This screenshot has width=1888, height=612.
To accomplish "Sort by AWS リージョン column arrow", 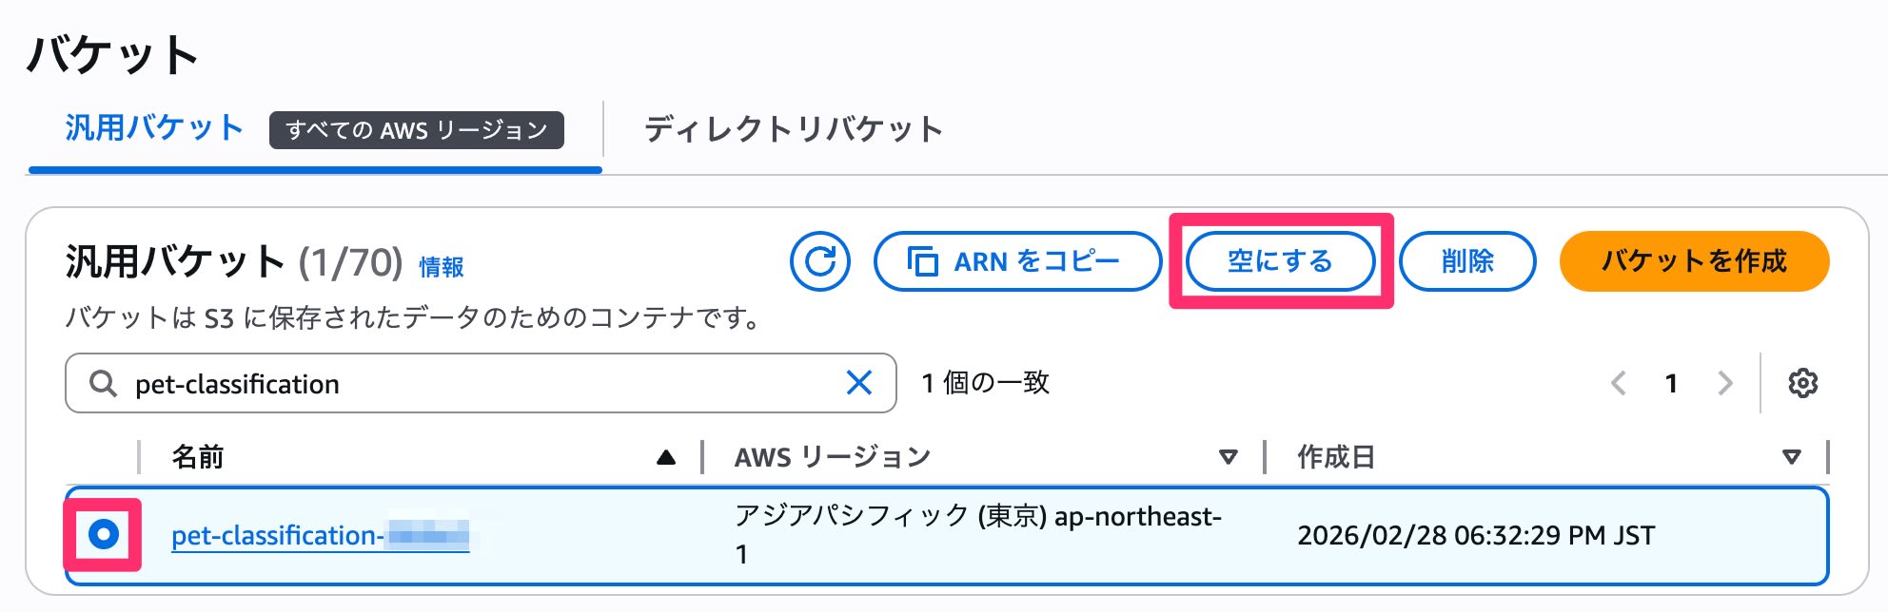I will pos(1229,458).
